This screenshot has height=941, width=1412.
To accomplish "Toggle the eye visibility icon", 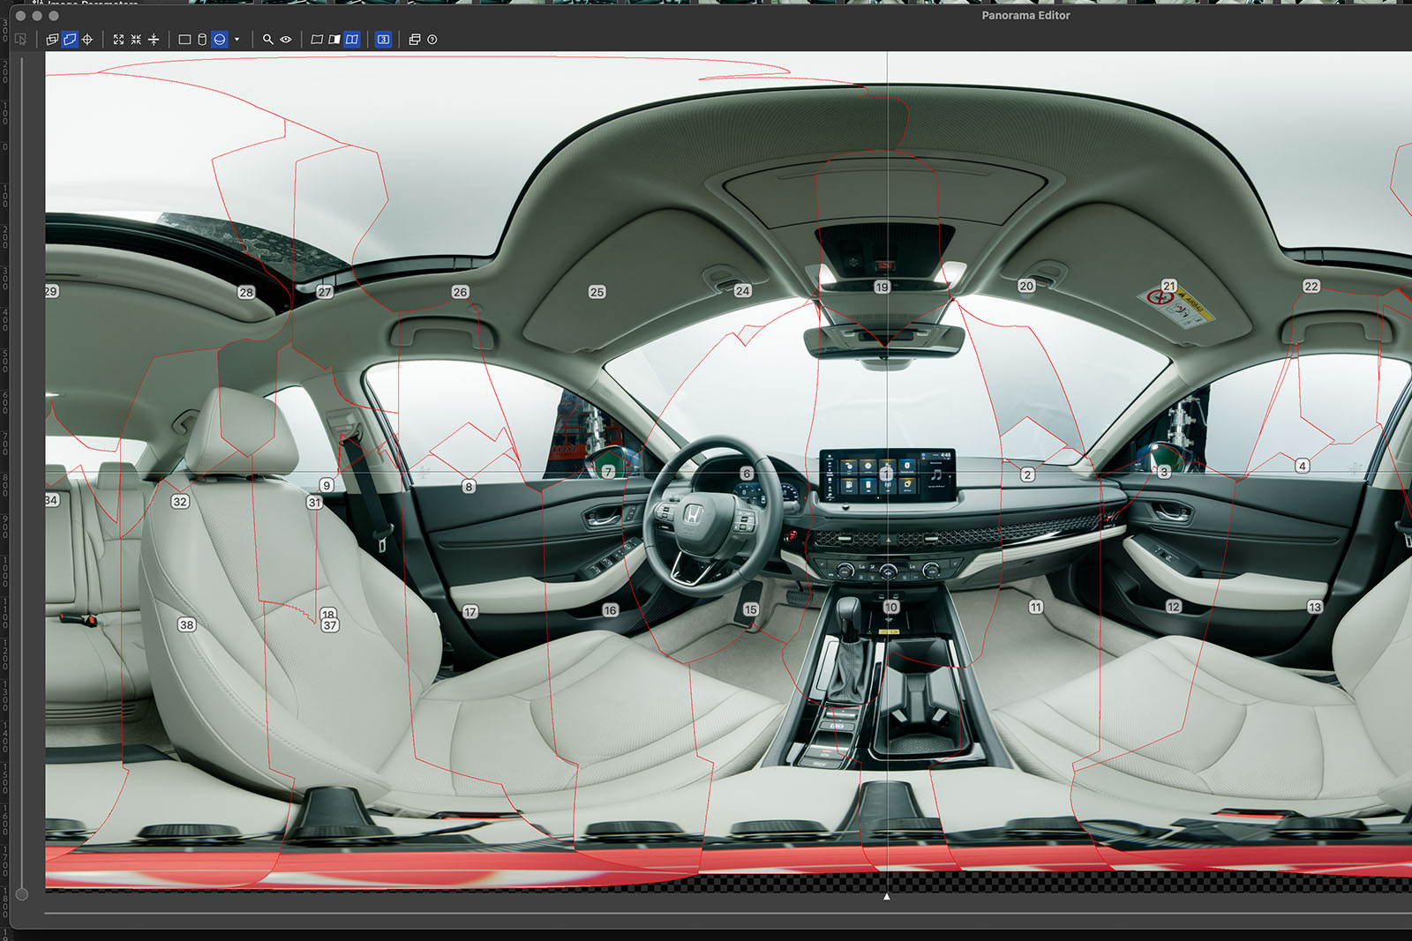I will (286, 39).
